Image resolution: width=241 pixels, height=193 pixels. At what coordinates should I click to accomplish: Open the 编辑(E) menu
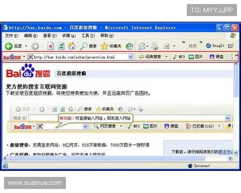pyautogui.click(x=31, y=36)
